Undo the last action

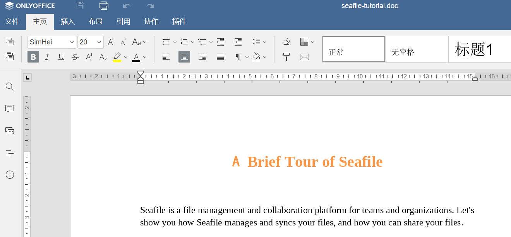tap(127, 6)
